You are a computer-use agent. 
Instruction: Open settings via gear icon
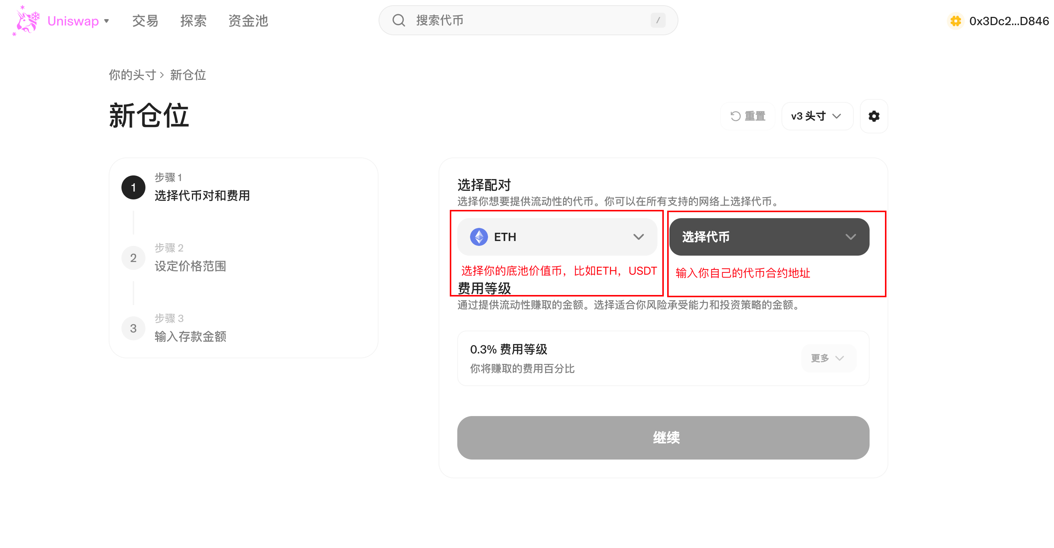pos(874,116)
